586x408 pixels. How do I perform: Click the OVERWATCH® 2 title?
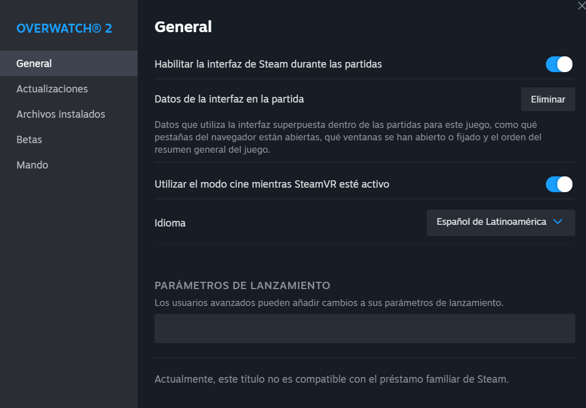(x=64, y=28)
